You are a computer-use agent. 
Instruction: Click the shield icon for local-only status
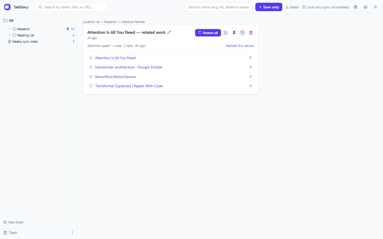click(x=304, y=7)
